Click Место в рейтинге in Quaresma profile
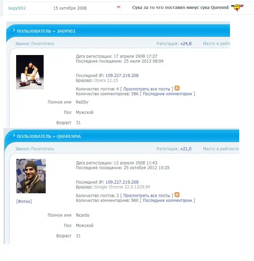Viewport: 254px width, 261px height. [221, 149]
